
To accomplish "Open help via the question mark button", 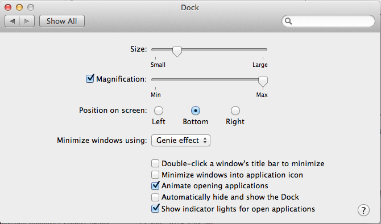I will (363, 210).
